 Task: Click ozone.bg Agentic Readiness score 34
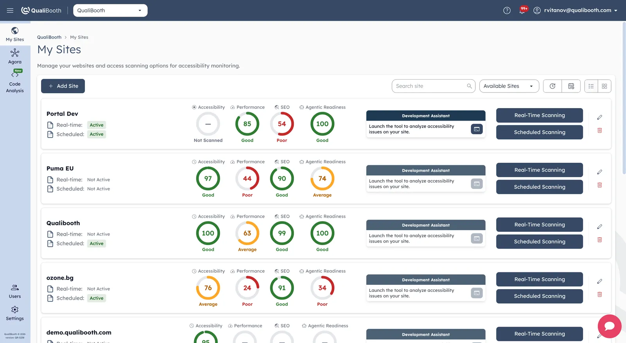click(322, 288)
